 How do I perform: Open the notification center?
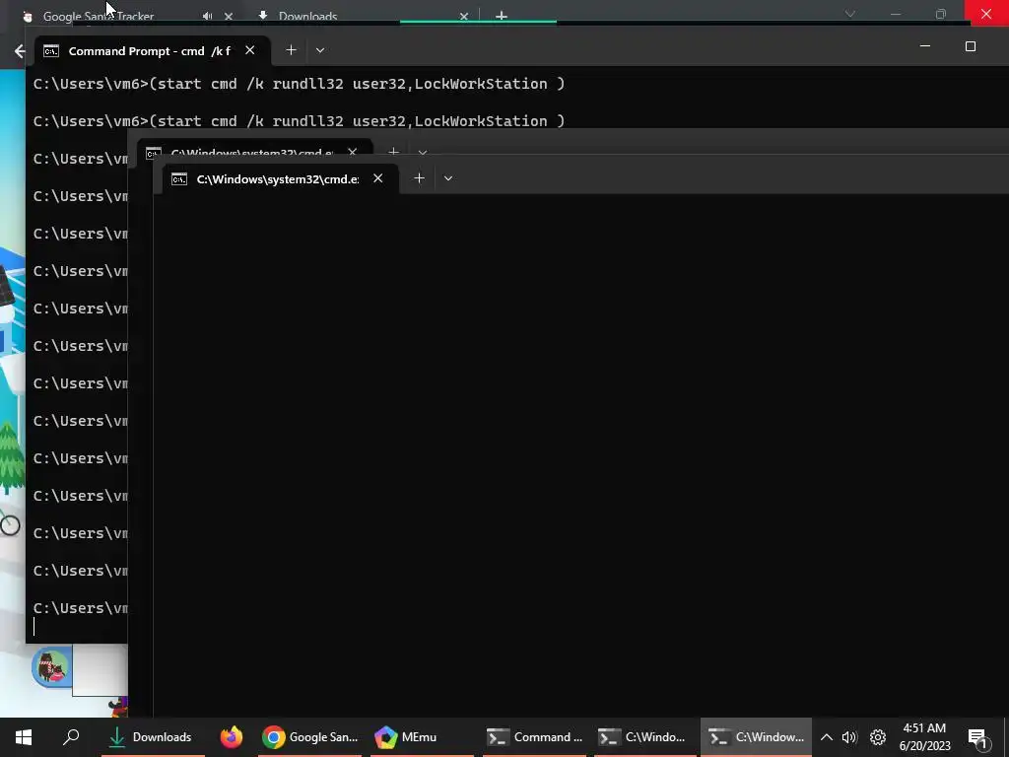978,738
